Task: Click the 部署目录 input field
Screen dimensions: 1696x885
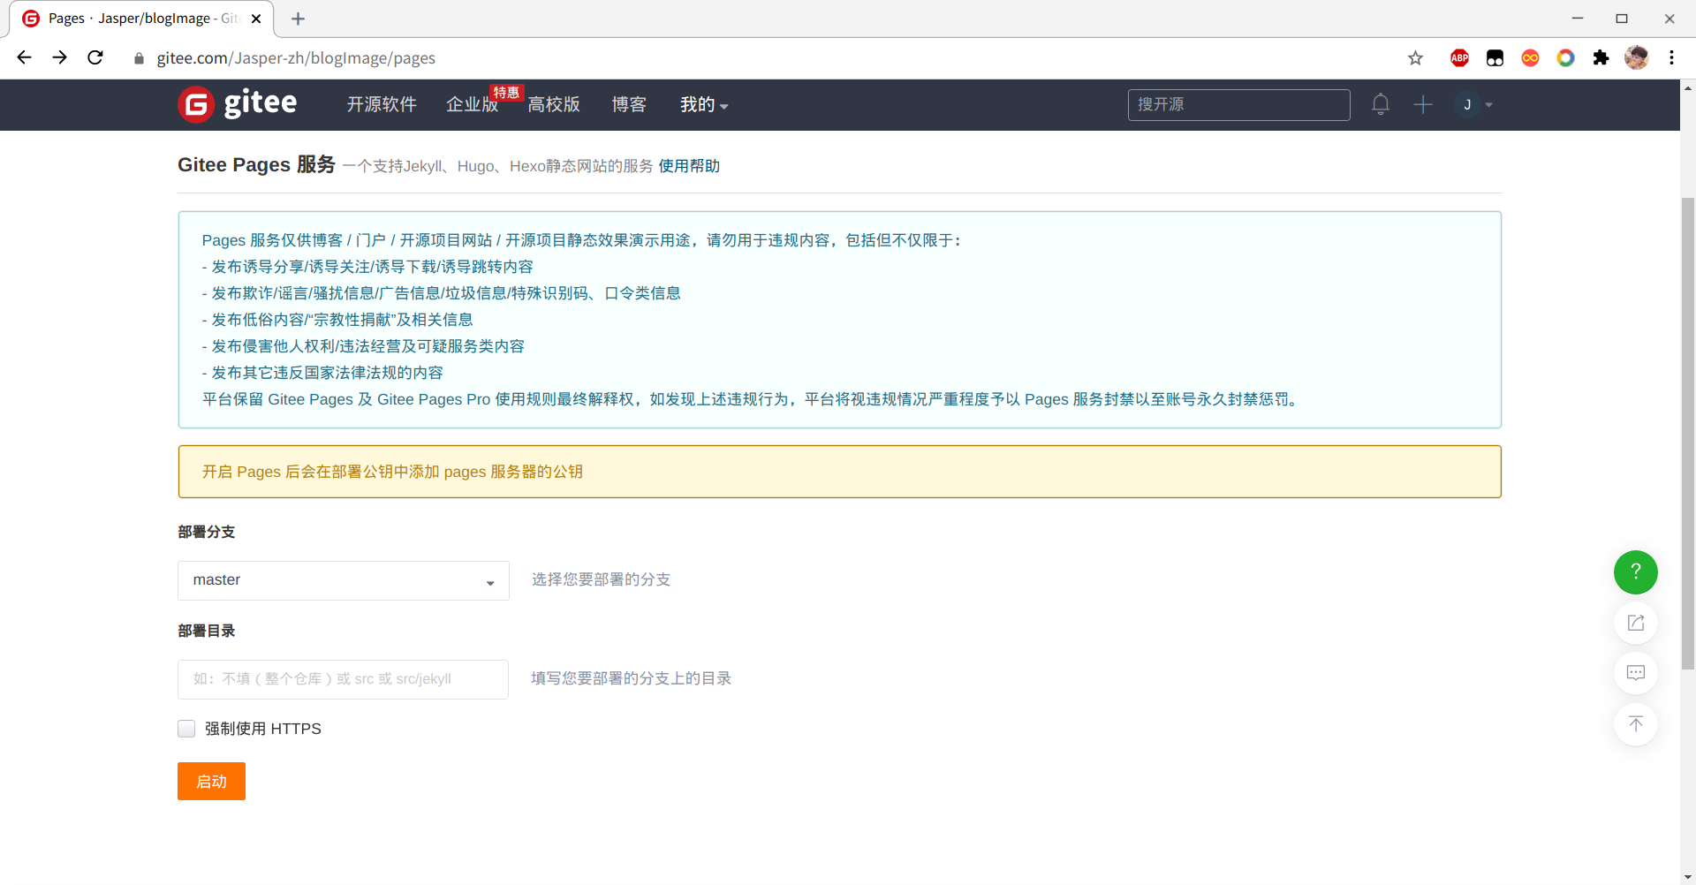Action: pos(343,679)
